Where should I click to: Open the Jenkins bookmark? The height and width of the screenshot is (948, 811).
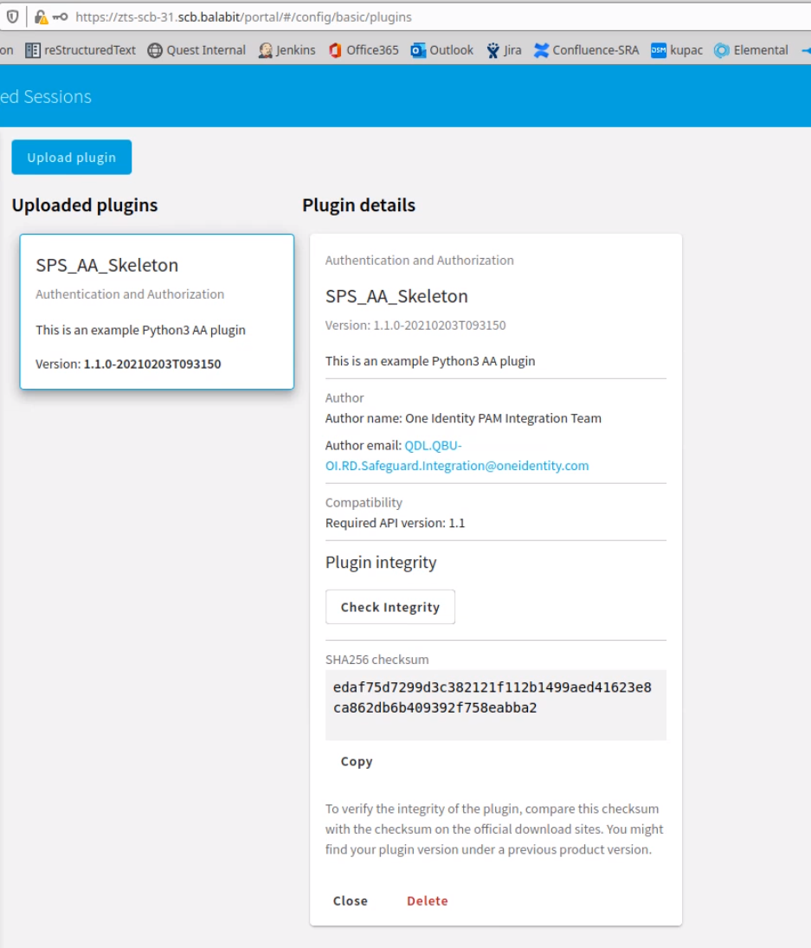tap(287, 50)
